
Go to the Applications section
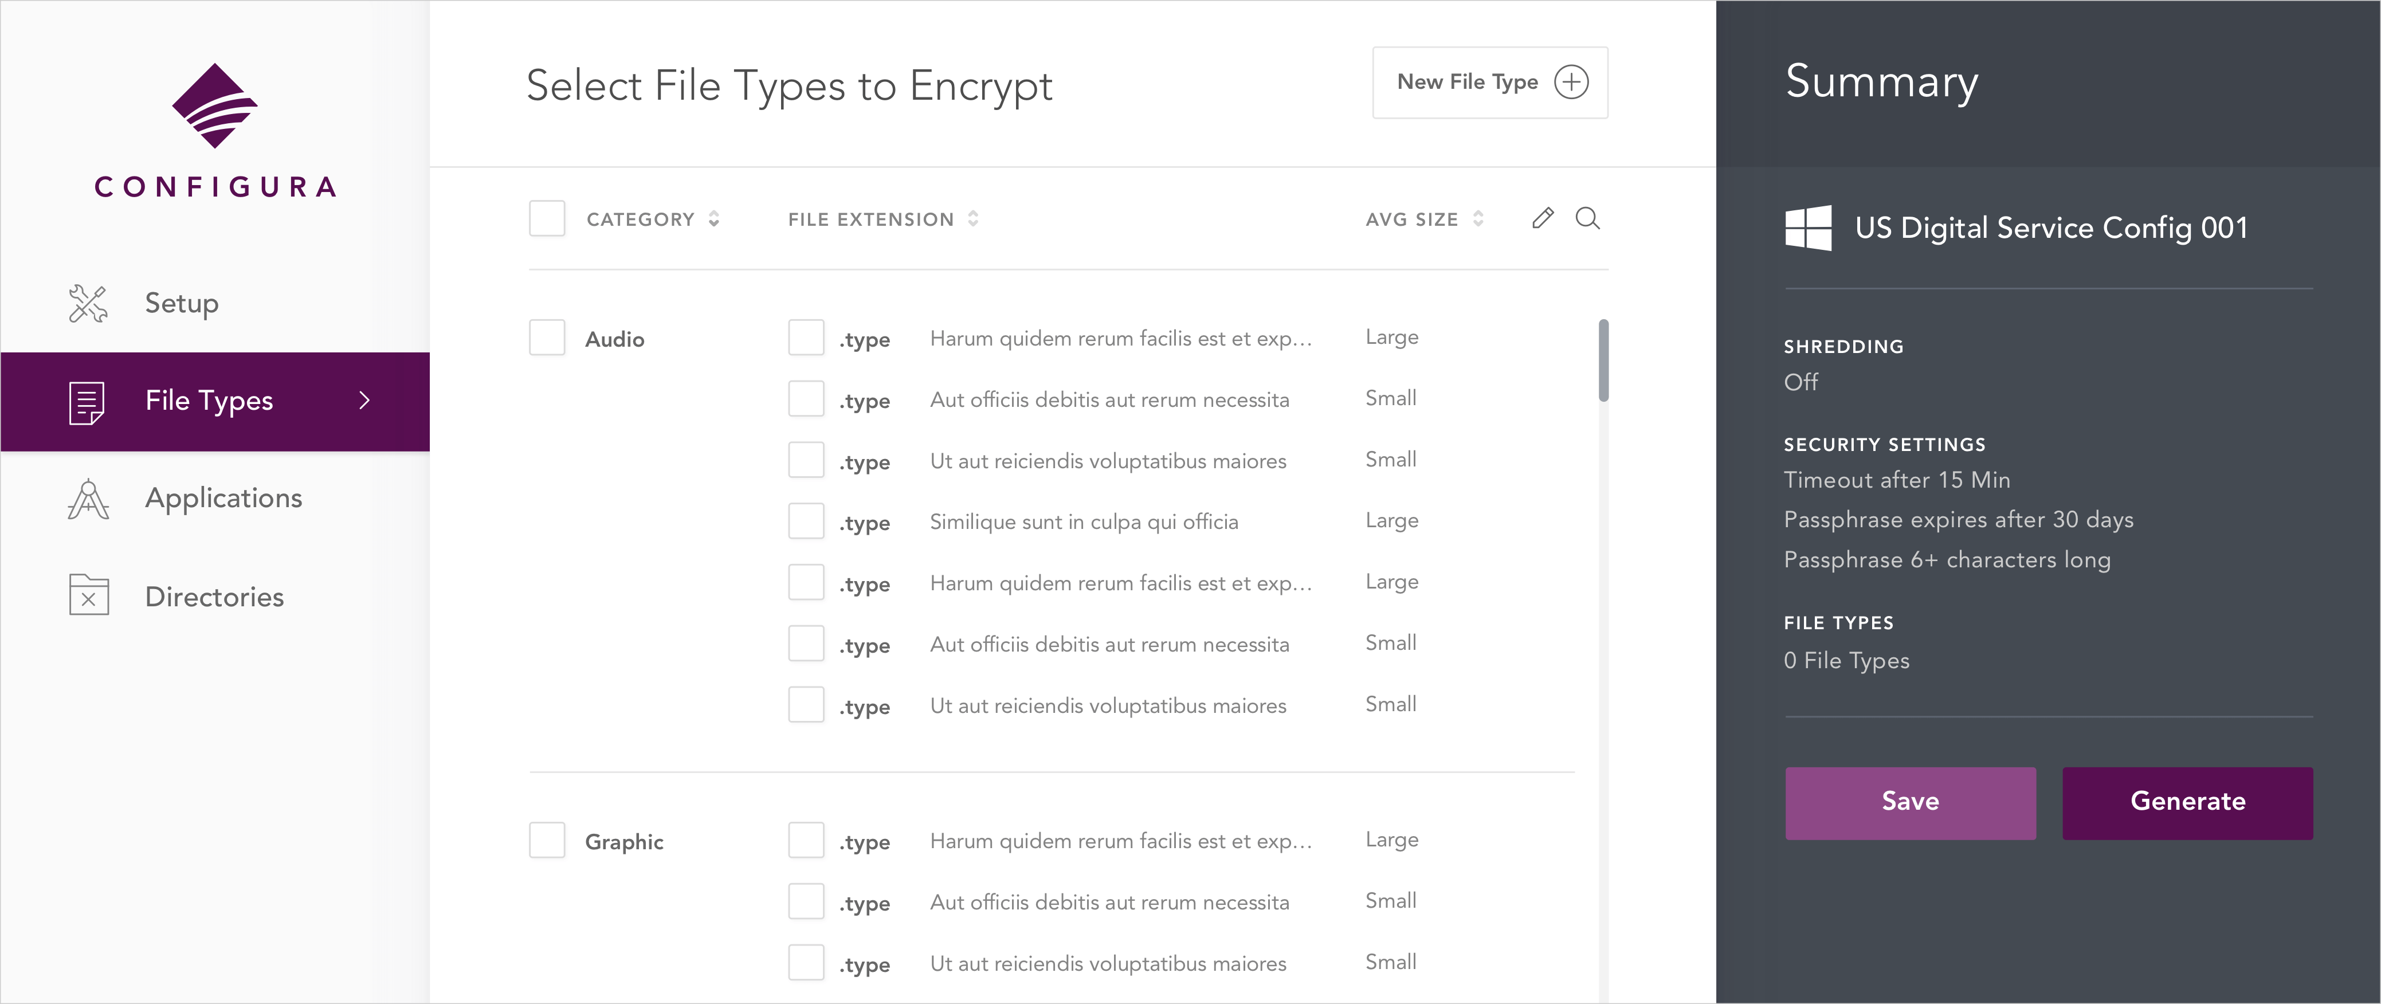(223, 499)
